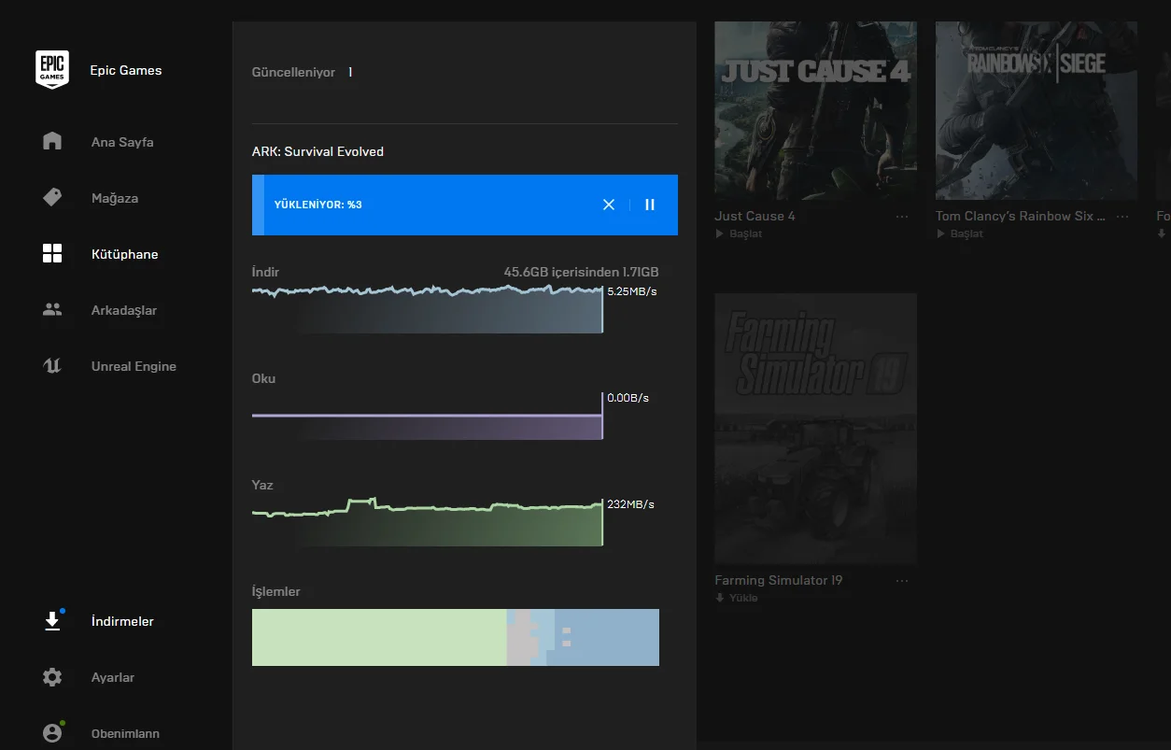Open the Farming Simulator 19 cover thumbnail
Viewport: 1171px width, 750px height.
pos(815,428)
